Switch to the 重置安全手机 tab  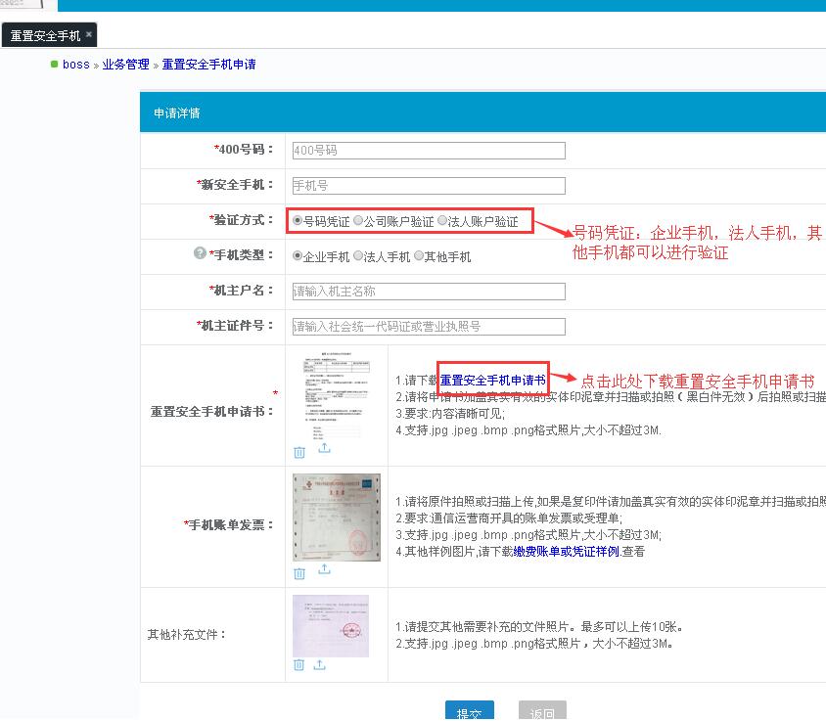click(45, 36)
